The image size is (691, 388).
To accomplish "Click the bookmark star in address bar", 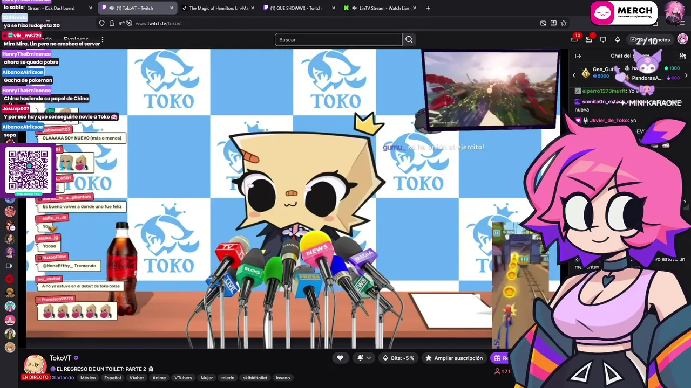I will click(x=564, y=23).
